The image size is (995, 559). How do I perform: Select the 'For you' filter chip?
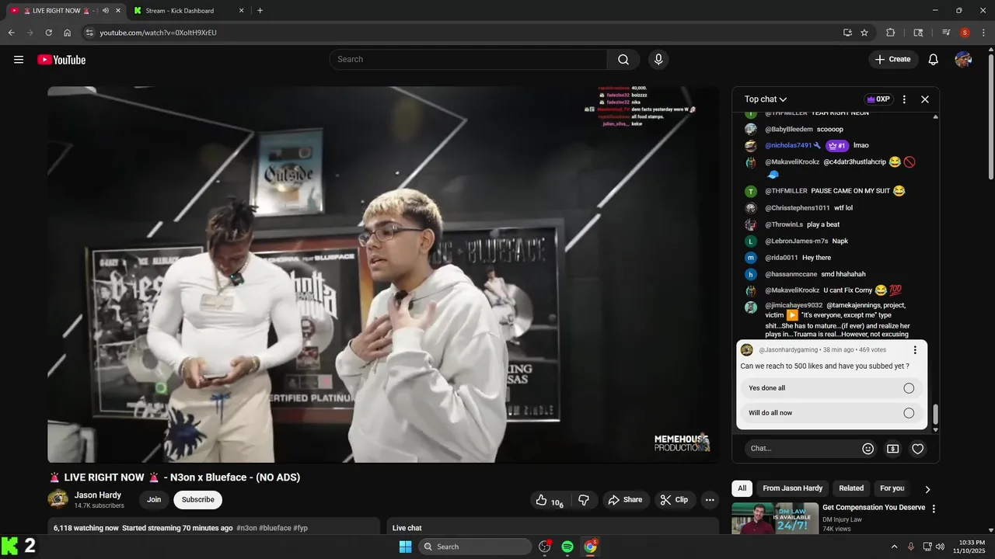click(892, 488)
